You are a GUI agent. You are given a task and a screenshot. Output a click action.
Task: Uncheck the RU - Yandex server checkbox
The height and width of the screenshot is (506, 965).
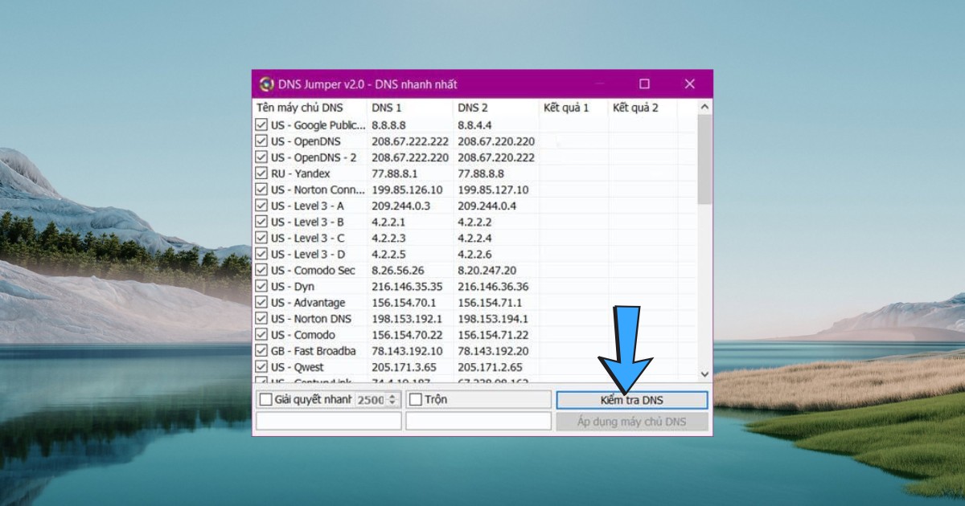click(261, 173)
